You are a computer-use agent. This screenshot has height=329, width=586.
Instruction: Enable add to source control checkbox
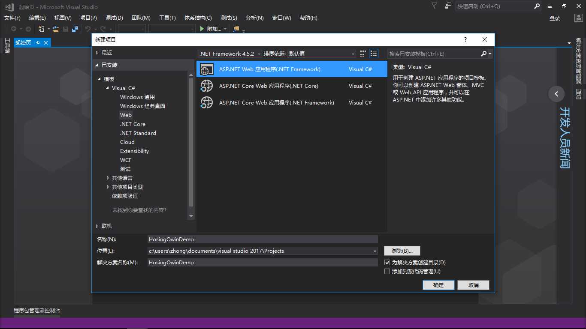pos(387,271)
